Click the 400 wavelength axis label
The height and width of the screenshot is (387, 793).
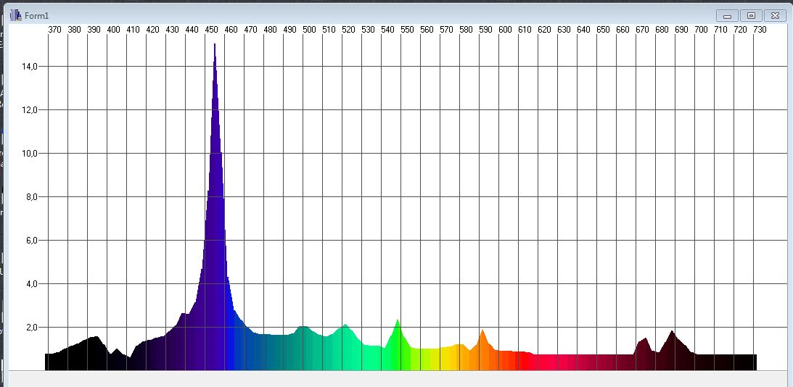tap(113, 30)
